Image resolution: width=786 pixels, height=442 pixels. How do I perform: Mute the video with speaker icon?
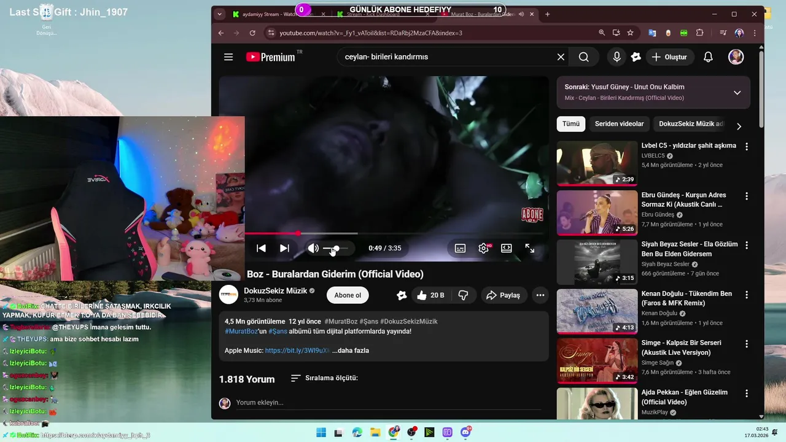click(x=313, y=248)
